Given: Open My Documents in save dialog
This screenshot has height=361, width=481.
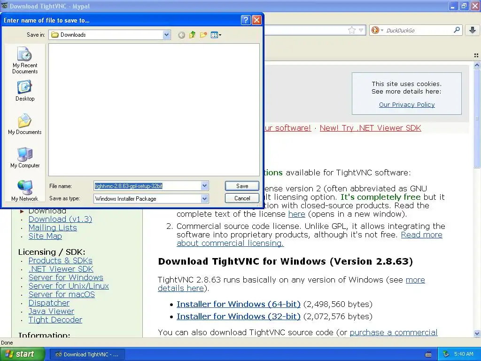Looking at the screenshot, I should click(25, 124).
